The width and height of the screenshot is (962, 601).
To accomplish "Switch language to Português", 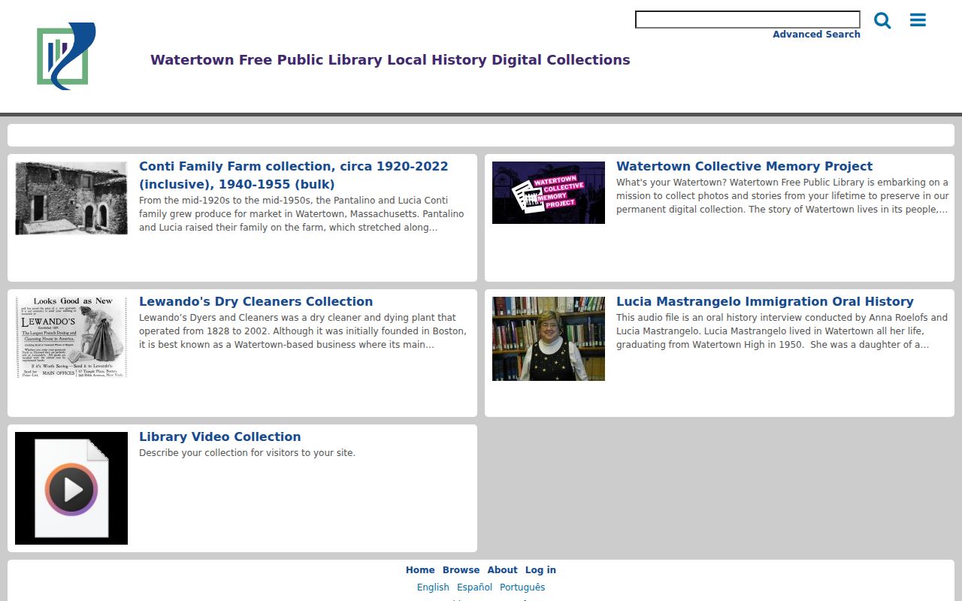I will coord(522,587).
